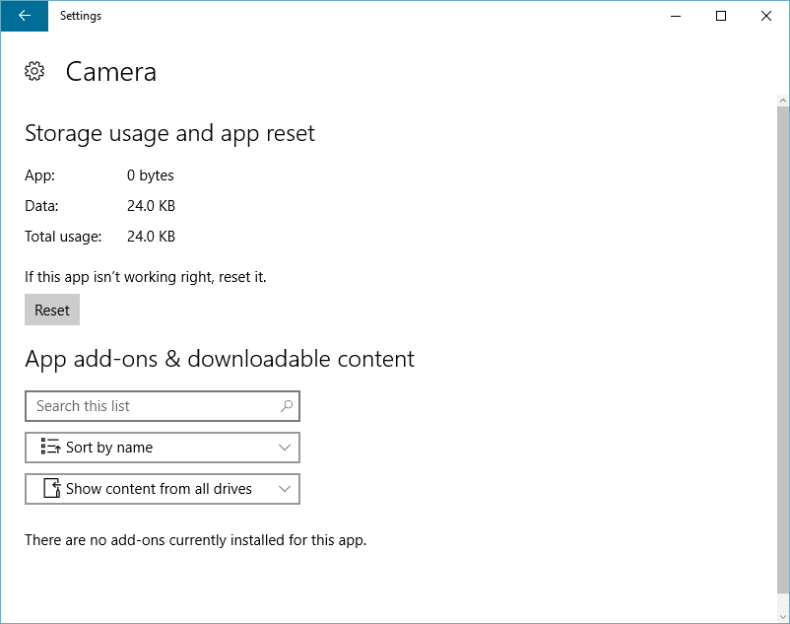Expand the Sort by name dropdown

click(163, 448)
